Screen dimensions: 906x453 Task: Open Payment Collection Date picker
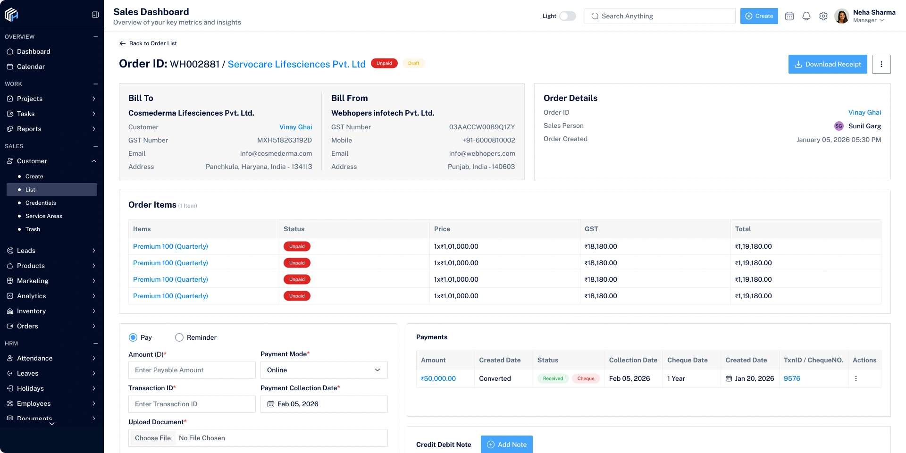[324, 404]
